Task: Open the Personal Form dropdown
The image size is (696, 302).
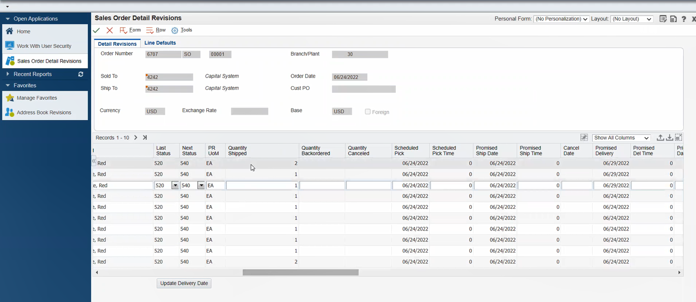Action: [561, 19]
